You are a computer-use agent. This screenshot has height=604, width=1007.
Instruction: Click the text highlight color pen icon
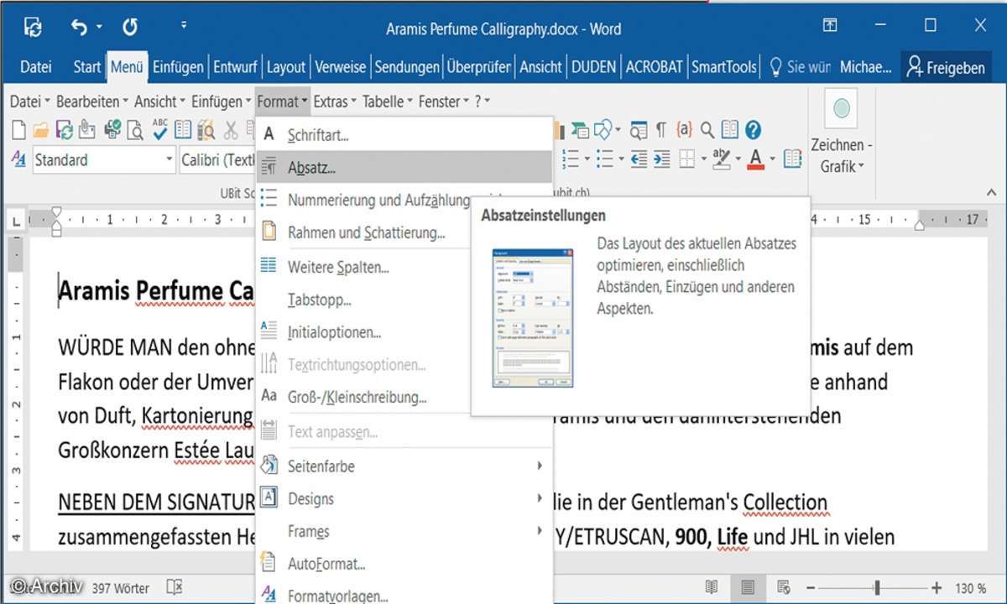click(x=721, y=158)
